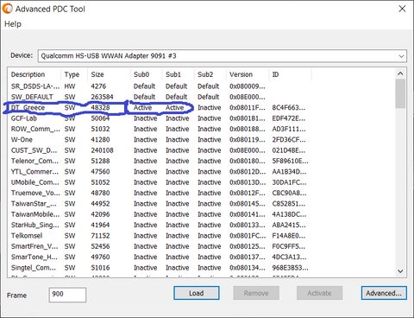Viewport: 414px width, 318px height.
Task: Select the YTL_Commer... row
Action: coord(160,172)
